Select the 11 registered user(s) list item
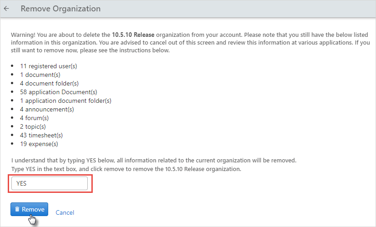The width and height of the screenshot is (376, 227). click(x=49, y=66)
